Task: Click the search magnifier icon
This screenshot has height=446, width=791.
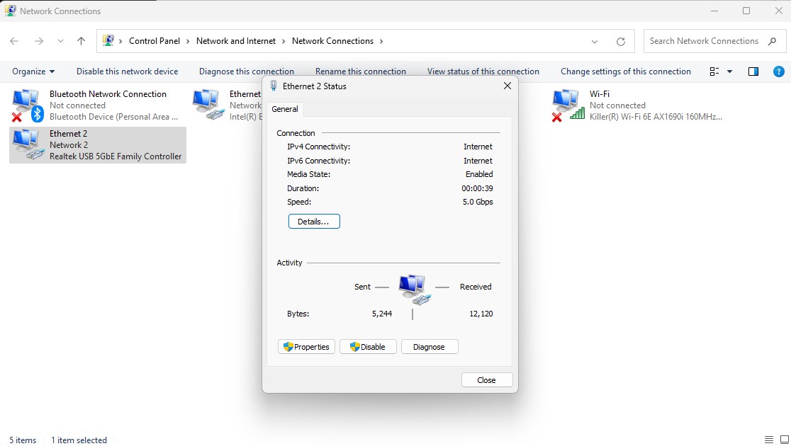Action: [773, 41]
